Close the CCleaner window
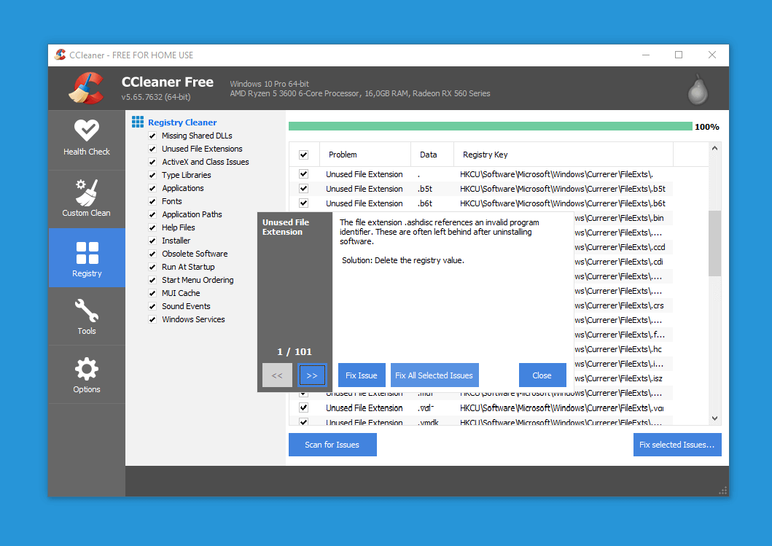 coord(712,55)
